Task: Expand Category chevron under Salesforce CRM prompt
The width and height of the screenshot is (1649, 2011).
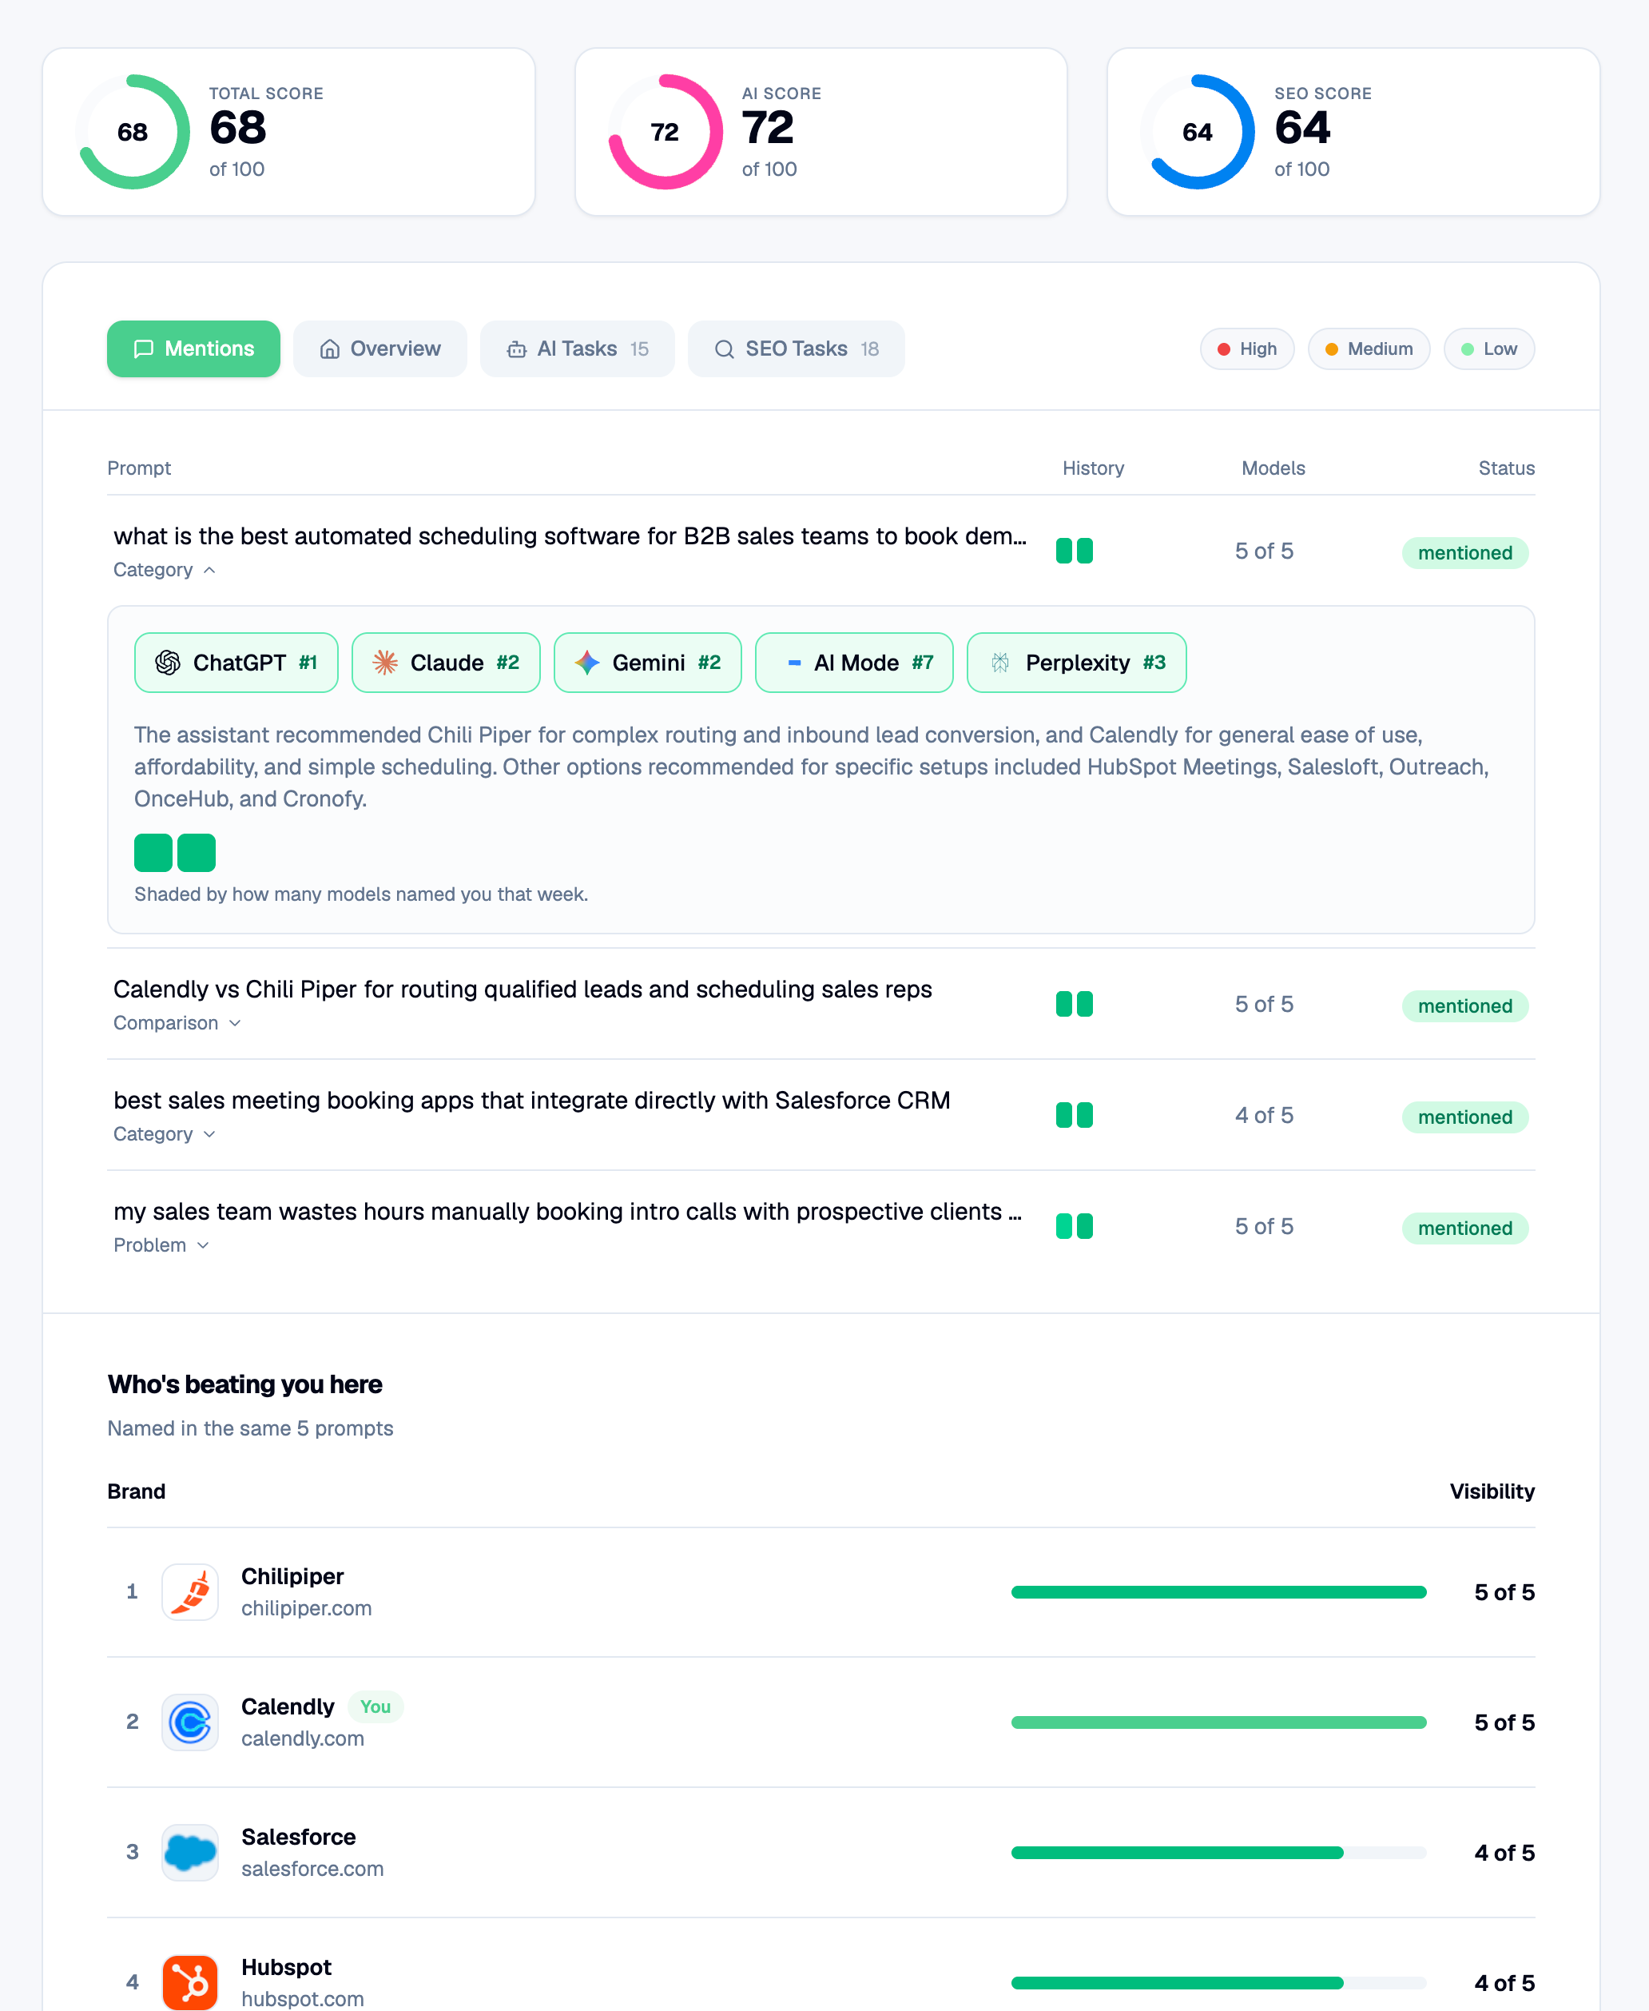Action: [x=209, y=1135]
